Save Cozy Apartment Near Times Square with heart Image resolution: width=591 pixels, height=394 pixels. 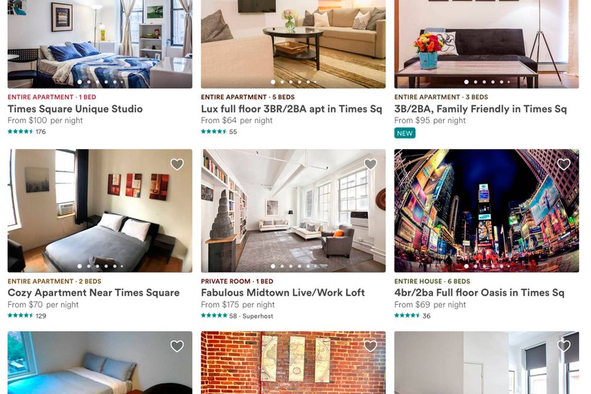177,164
